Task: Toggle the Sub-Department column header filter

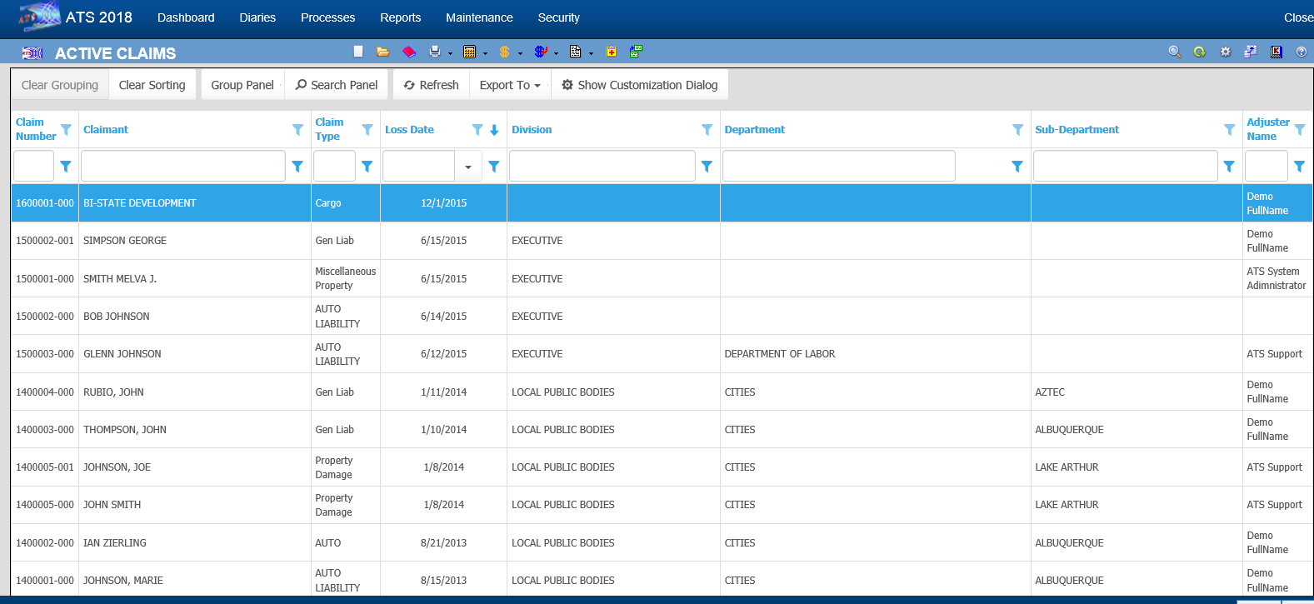Action: coord(1229,129)
